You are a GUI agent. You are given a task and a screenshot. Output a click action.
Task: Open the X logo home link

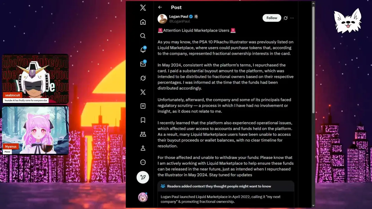(x=143, y=8)
